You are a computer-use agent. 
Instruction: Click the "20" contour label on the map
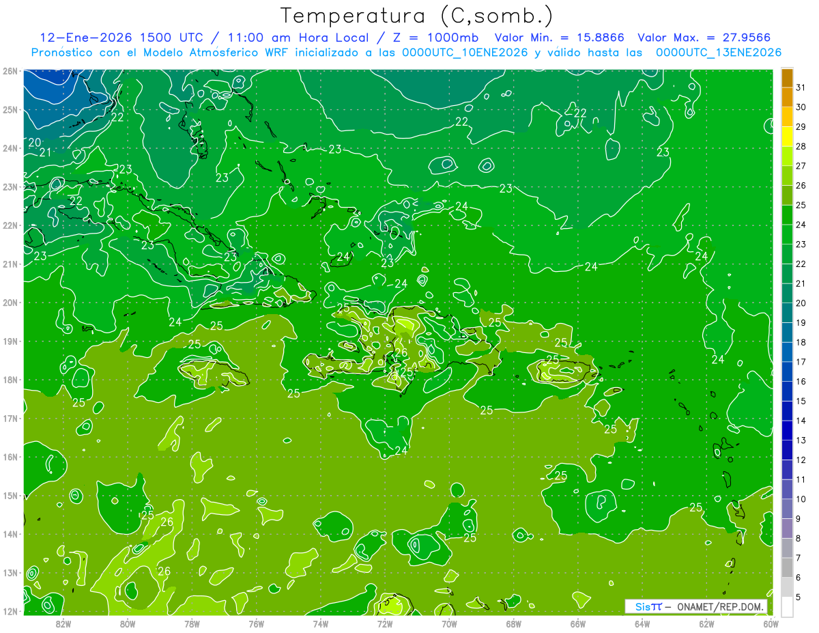tap(35, 143)
